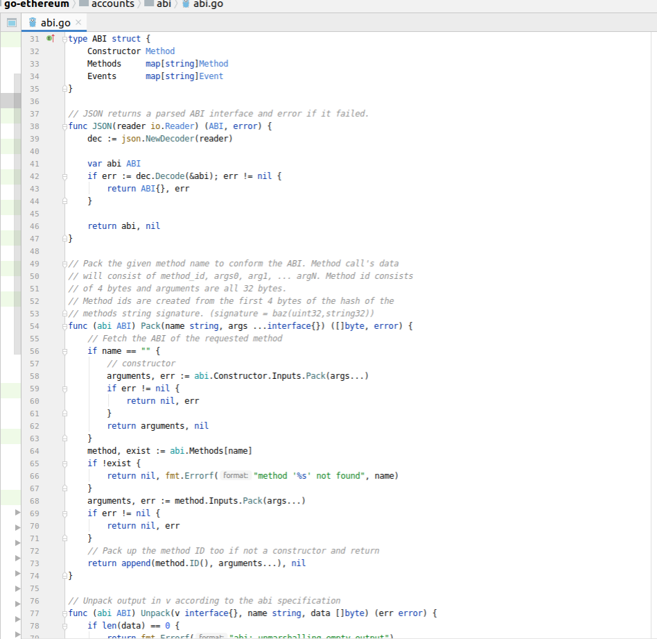Click line number 64 in the gutter
The height and width of the screenshot is (639, 657).
35,451
